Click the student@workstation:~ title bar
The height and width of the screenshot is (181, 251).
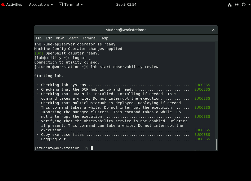[x=126, y=30]
